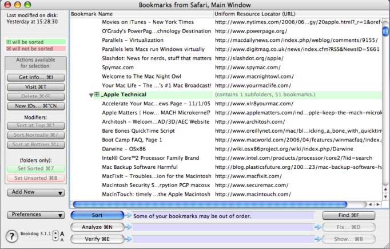Viewport: 390px width, 249px height.
Task: Click the arrow icon before Show button
Action: point(318,239)
